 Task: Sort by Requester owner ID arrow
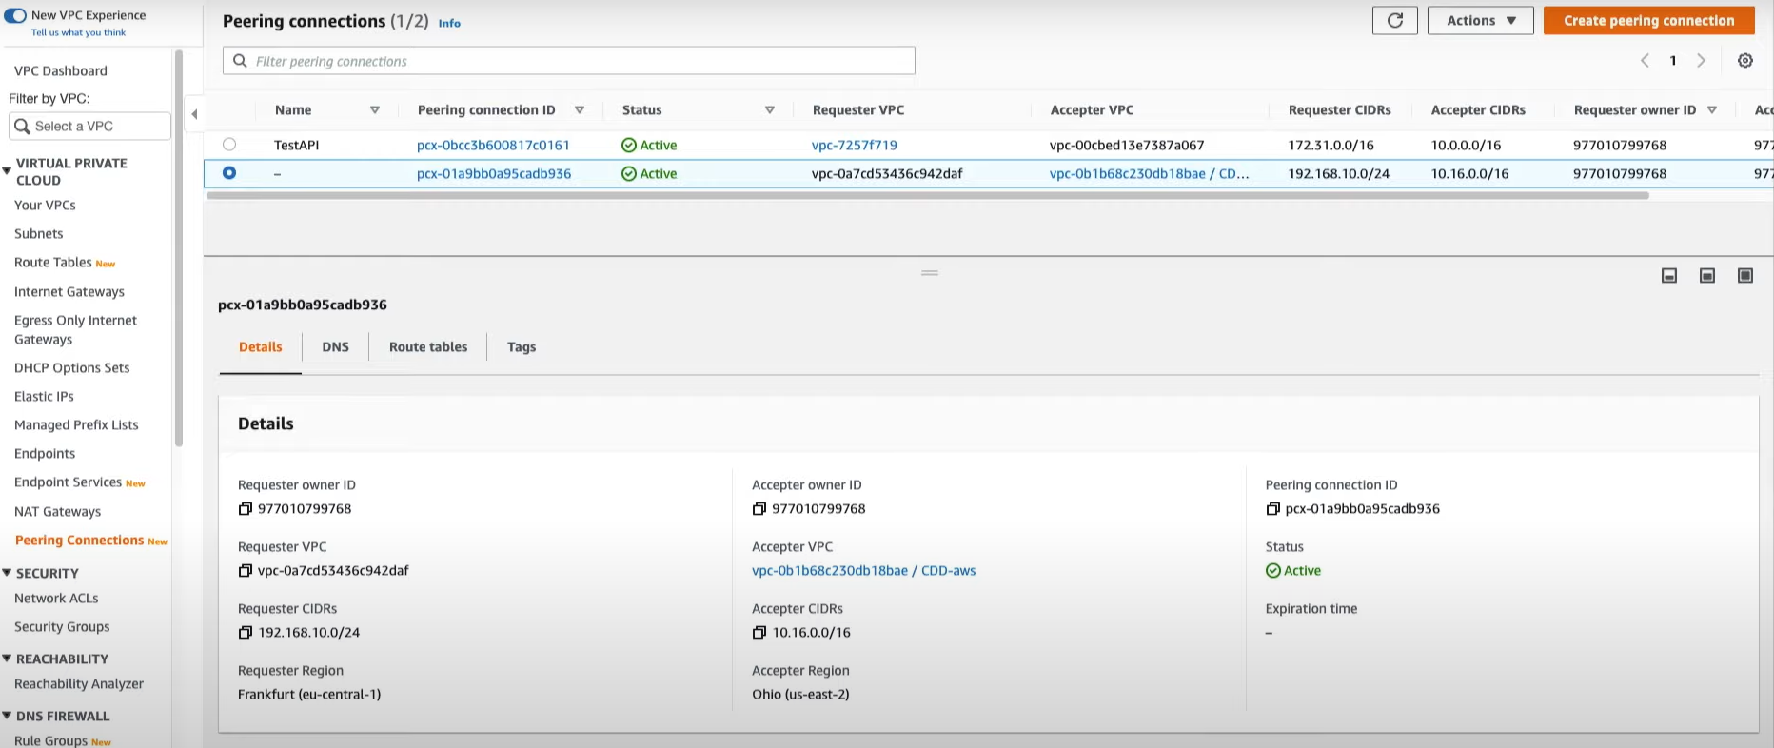[x=1711, y=110]
